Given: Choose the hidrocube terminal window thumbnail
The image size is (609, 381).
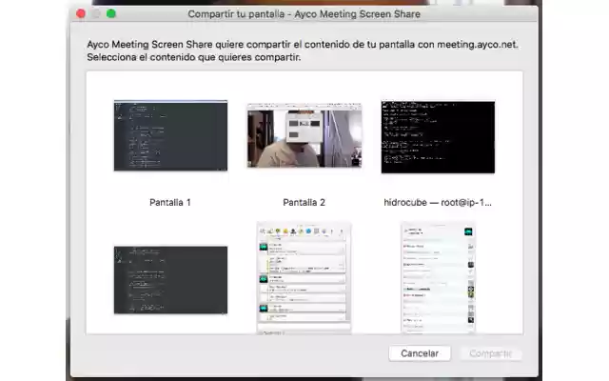Looking at the screenshot, I should 438,137.
